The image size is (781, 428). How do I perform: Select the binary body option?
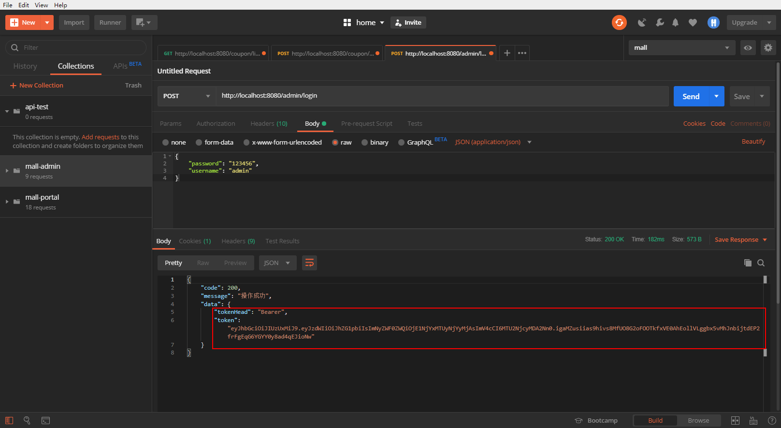[x=375, y=142]
